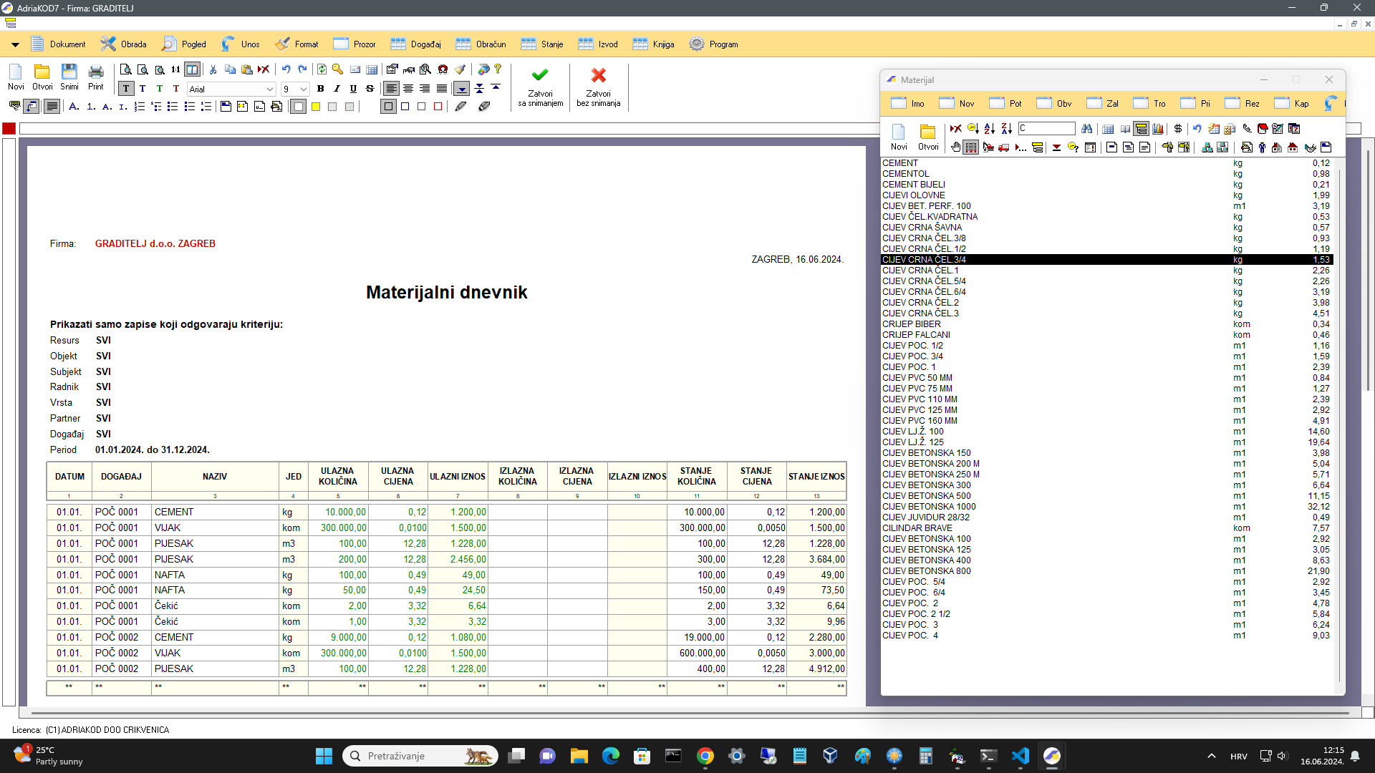The width and height of the screenshot is (1375, 773).
Task: Switch to Zal tab in Materijal
Action: click(1103, 103)
